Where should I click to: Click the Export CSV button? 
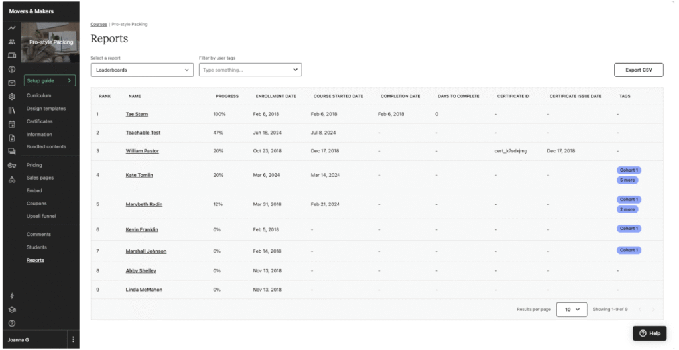639,70
